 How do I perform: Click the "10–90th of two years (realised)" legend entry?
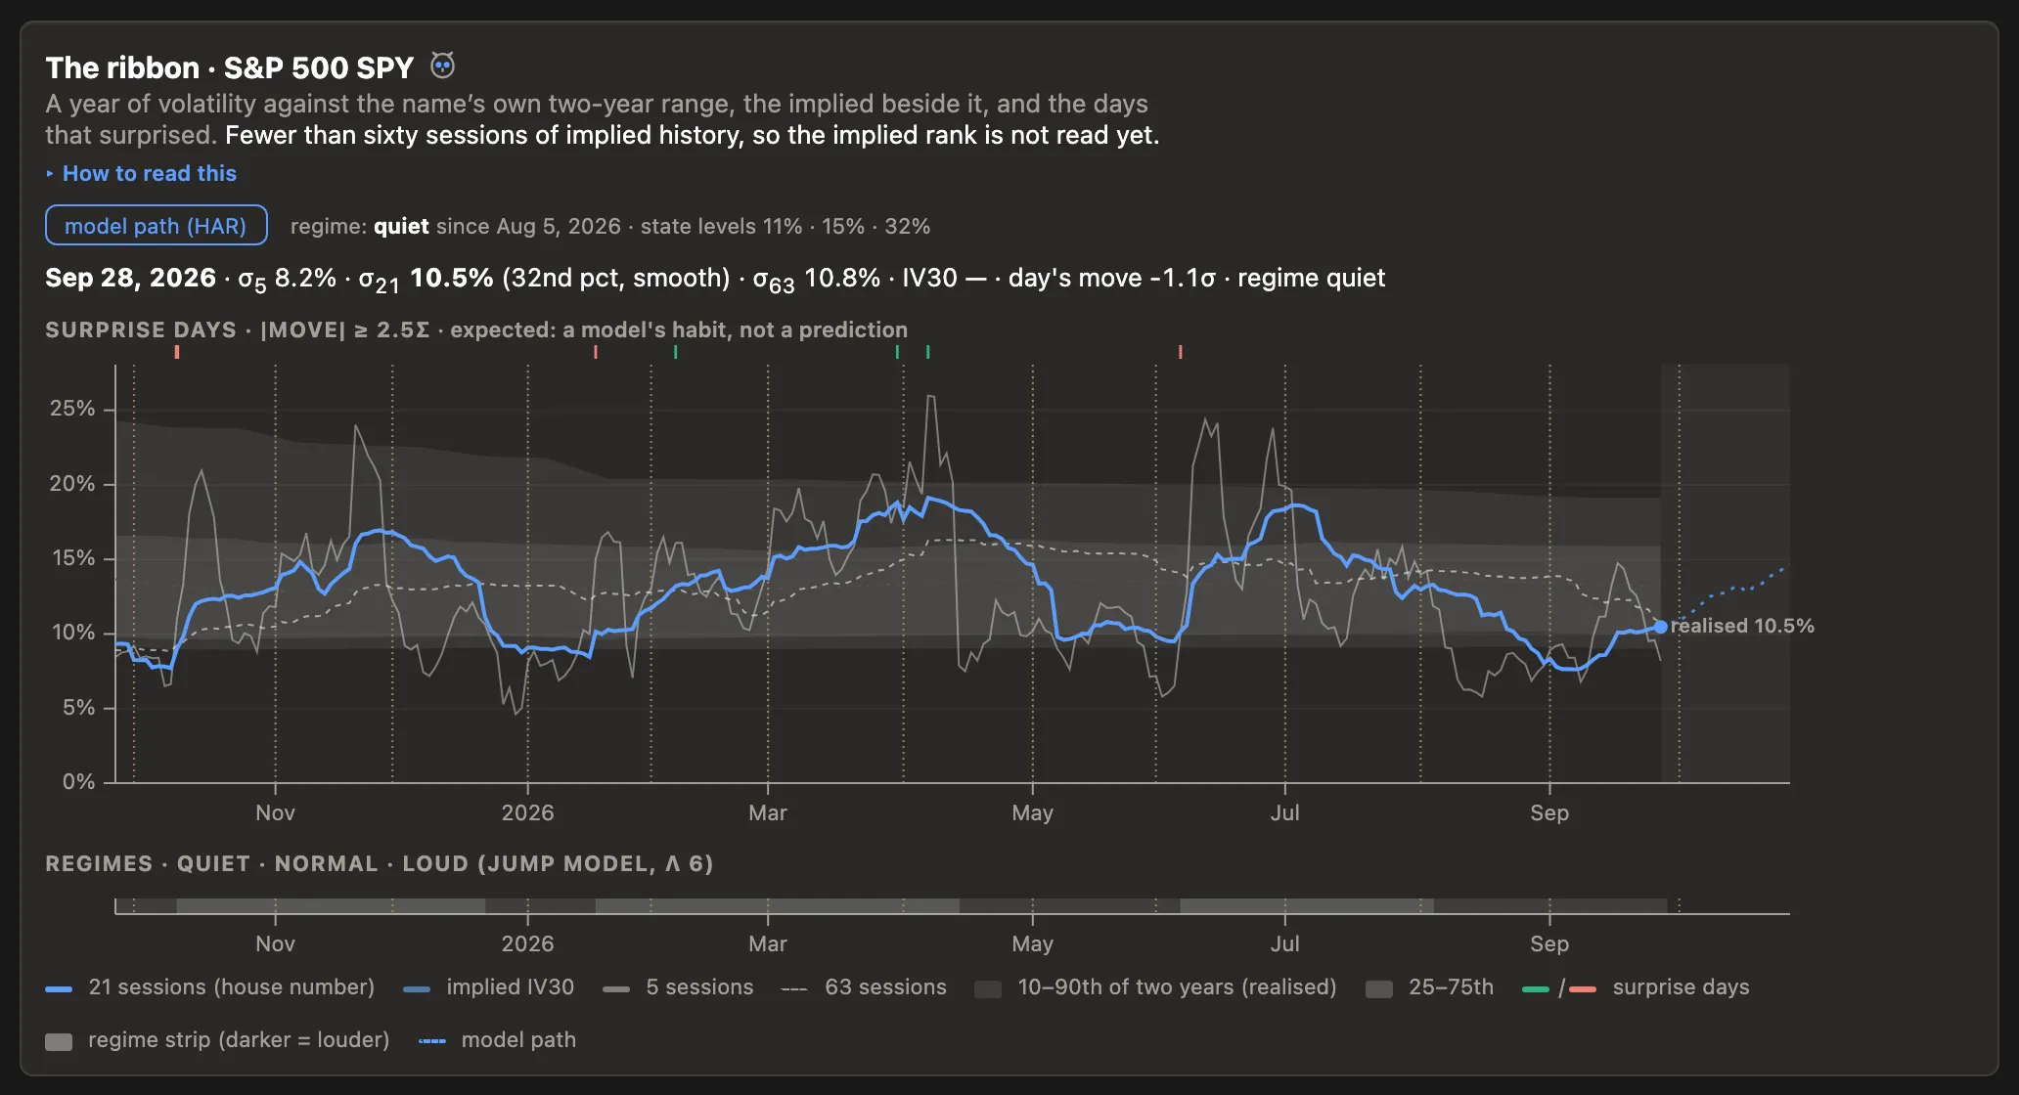[1155, 987]
